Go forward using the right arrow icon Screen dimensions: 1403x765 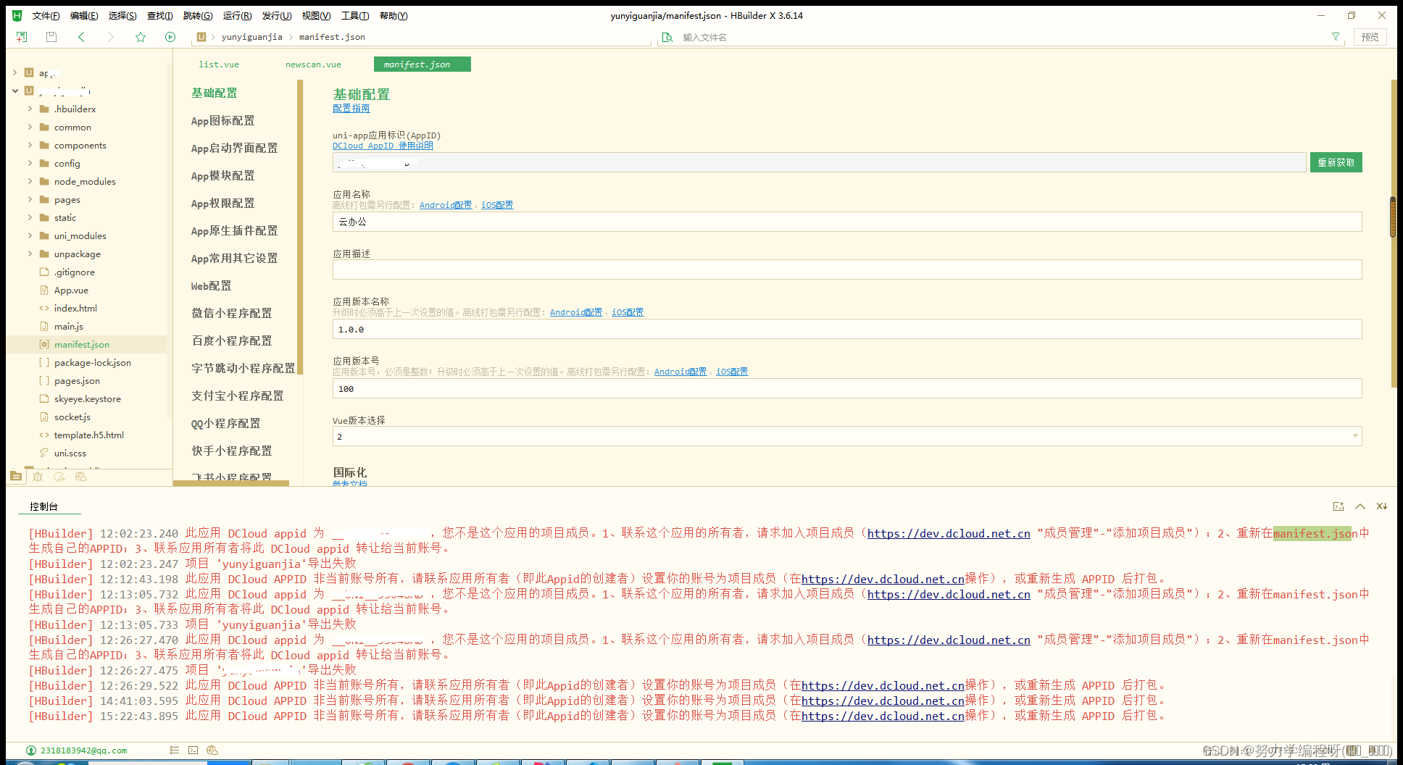click(110, 37)
